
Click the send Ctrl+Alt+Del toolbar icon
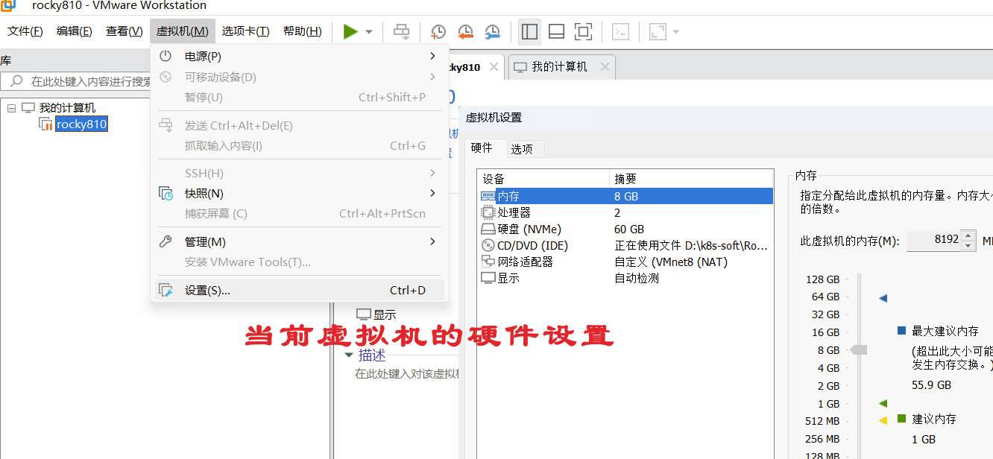(402, 31)
